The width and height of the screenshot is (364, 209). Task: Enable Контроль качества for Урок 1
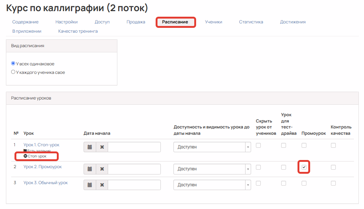pyautogui.click(x=334, y=146)
